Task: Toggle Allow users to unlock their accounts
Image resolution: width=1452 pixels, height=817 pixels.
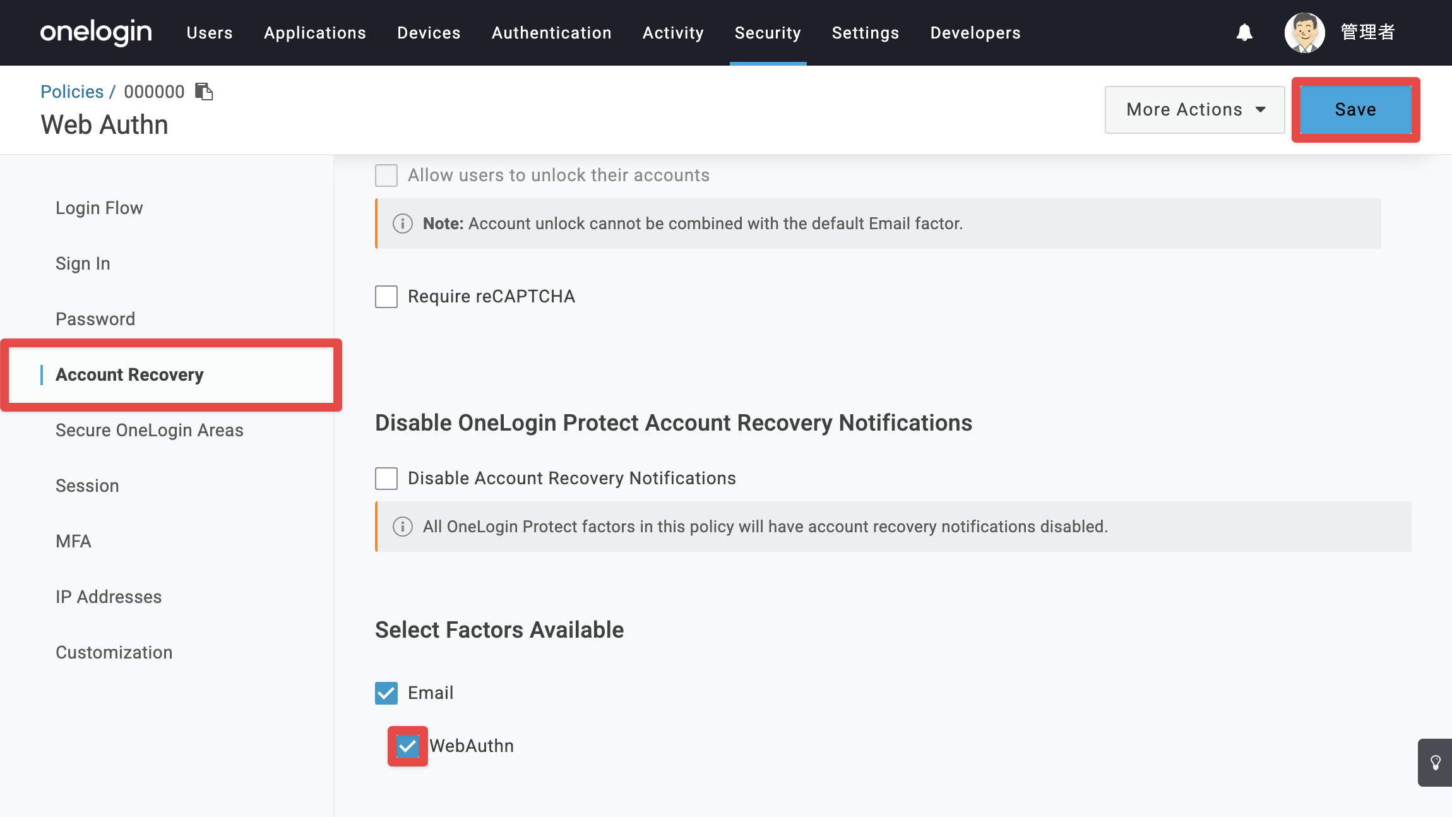Action: click(386, 176)
